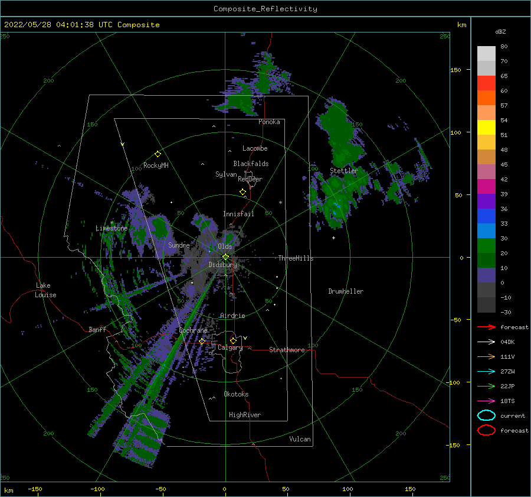Click the Sylvan label

226,174
